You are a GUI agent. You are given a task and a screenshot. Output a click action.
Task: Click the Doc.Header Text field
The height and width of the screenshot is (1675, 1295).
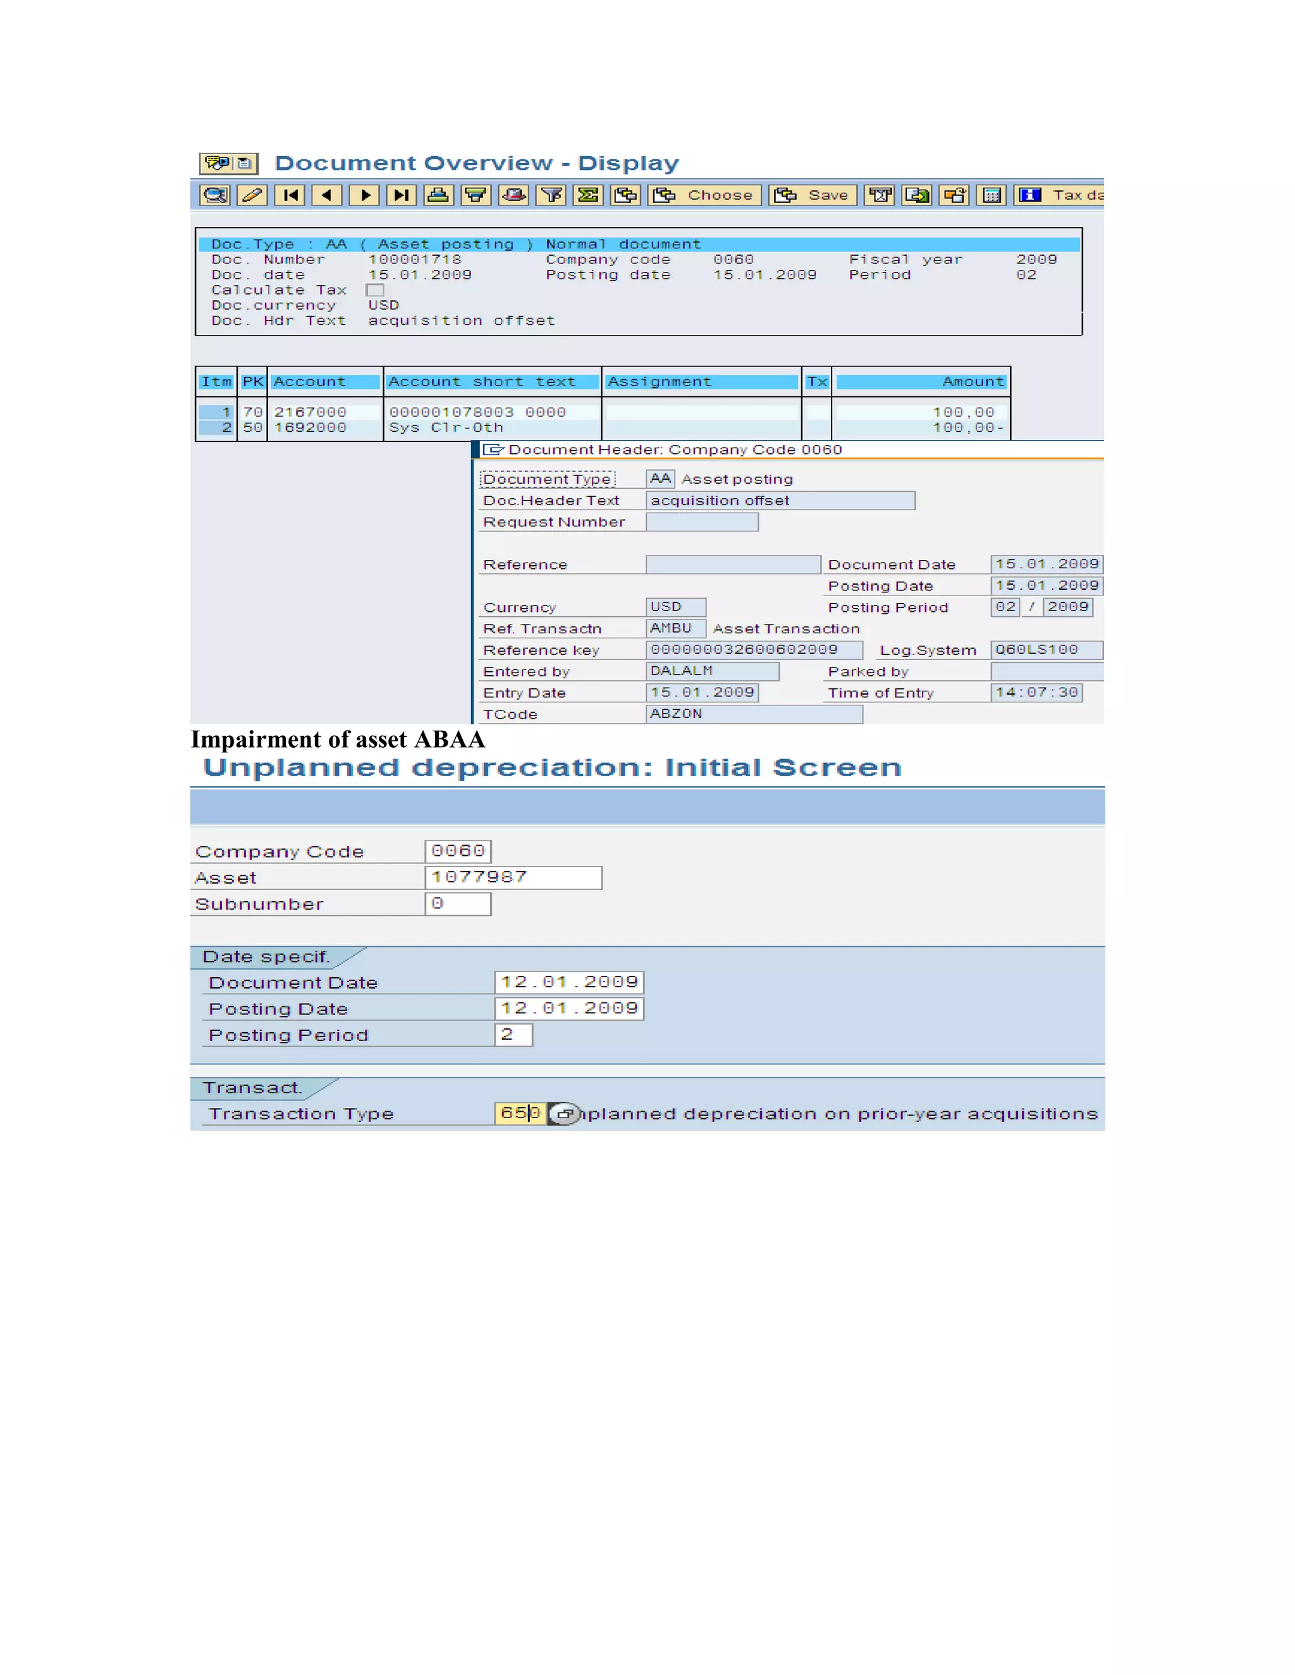pos(780,500)
